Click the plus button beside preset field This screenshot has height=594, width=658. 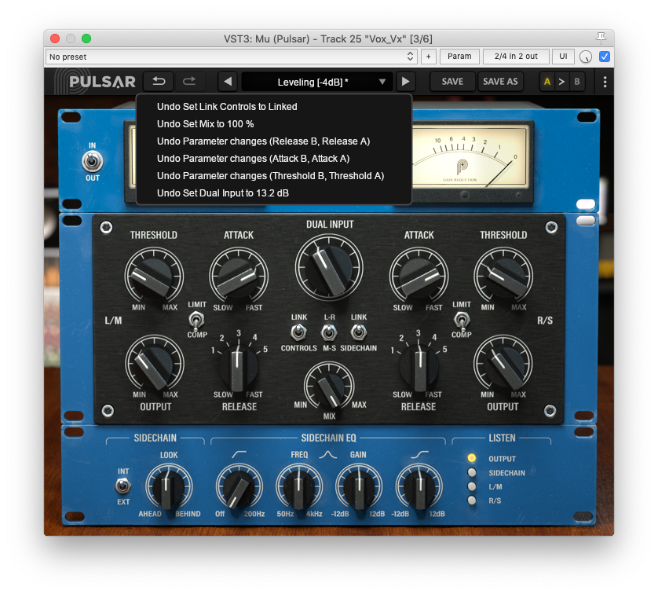coord(428,57)
